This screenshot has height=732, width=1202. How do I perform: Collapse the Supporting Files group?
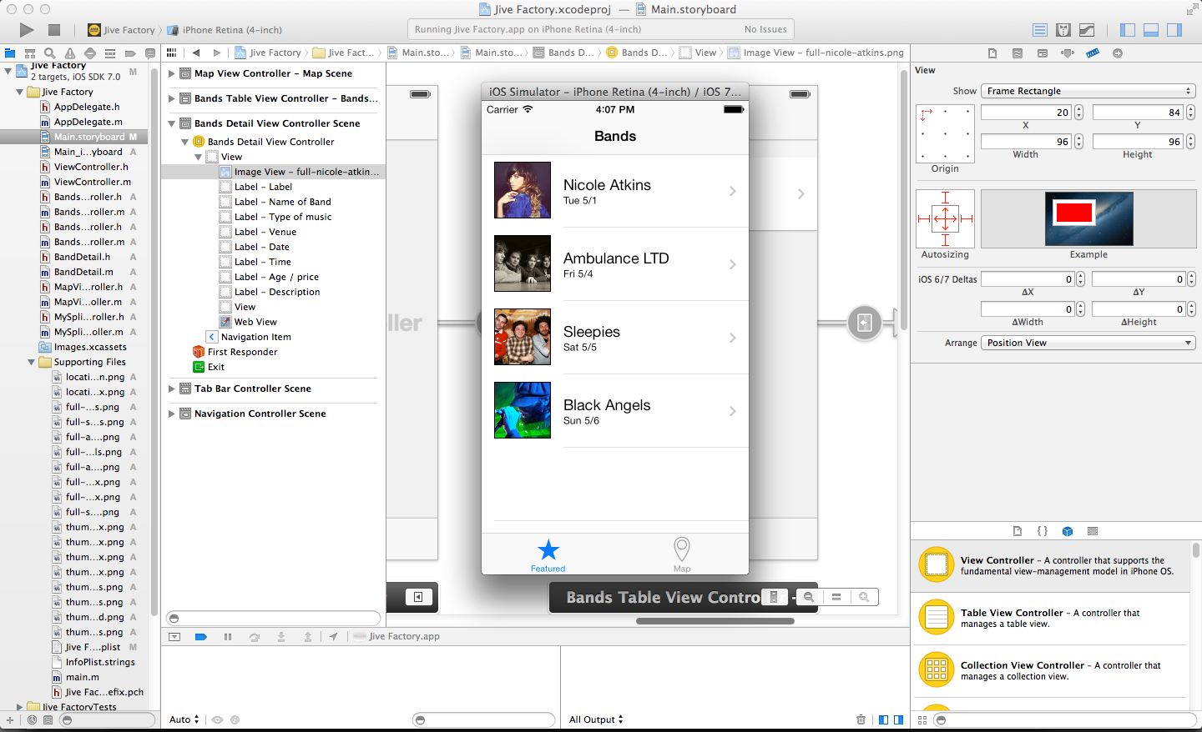coord(32,362)
